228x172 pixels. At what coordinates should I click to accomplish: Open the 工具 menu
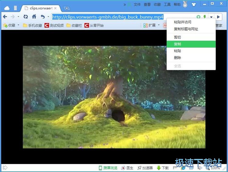[167, 5]
